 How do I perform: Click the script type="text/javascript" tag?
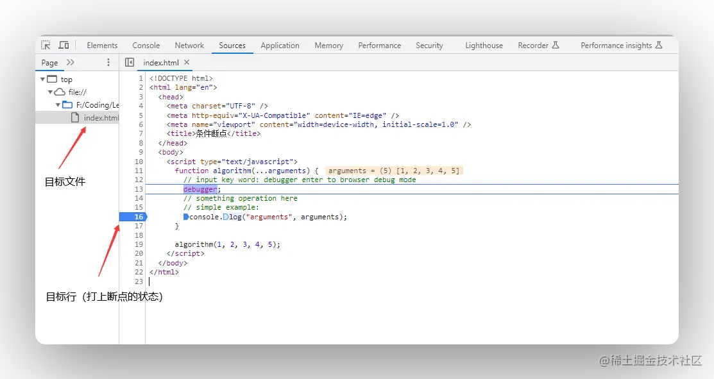232,162
